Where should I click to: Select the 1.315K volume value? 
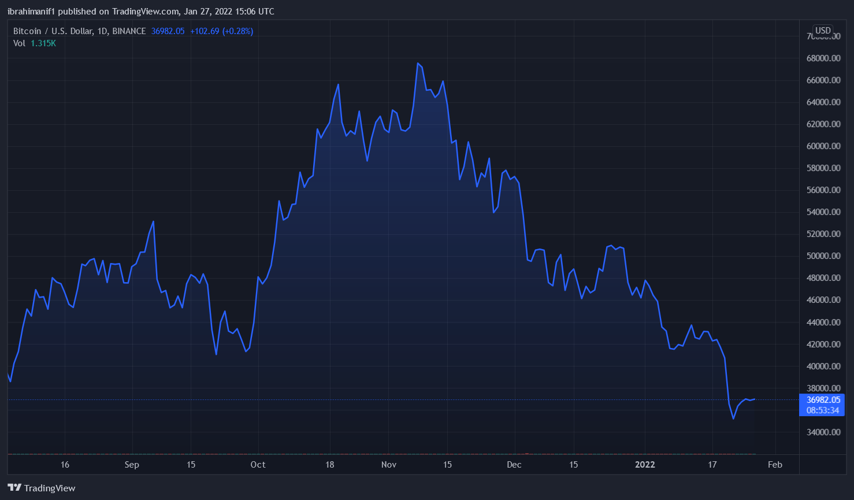tap(43, 43)
